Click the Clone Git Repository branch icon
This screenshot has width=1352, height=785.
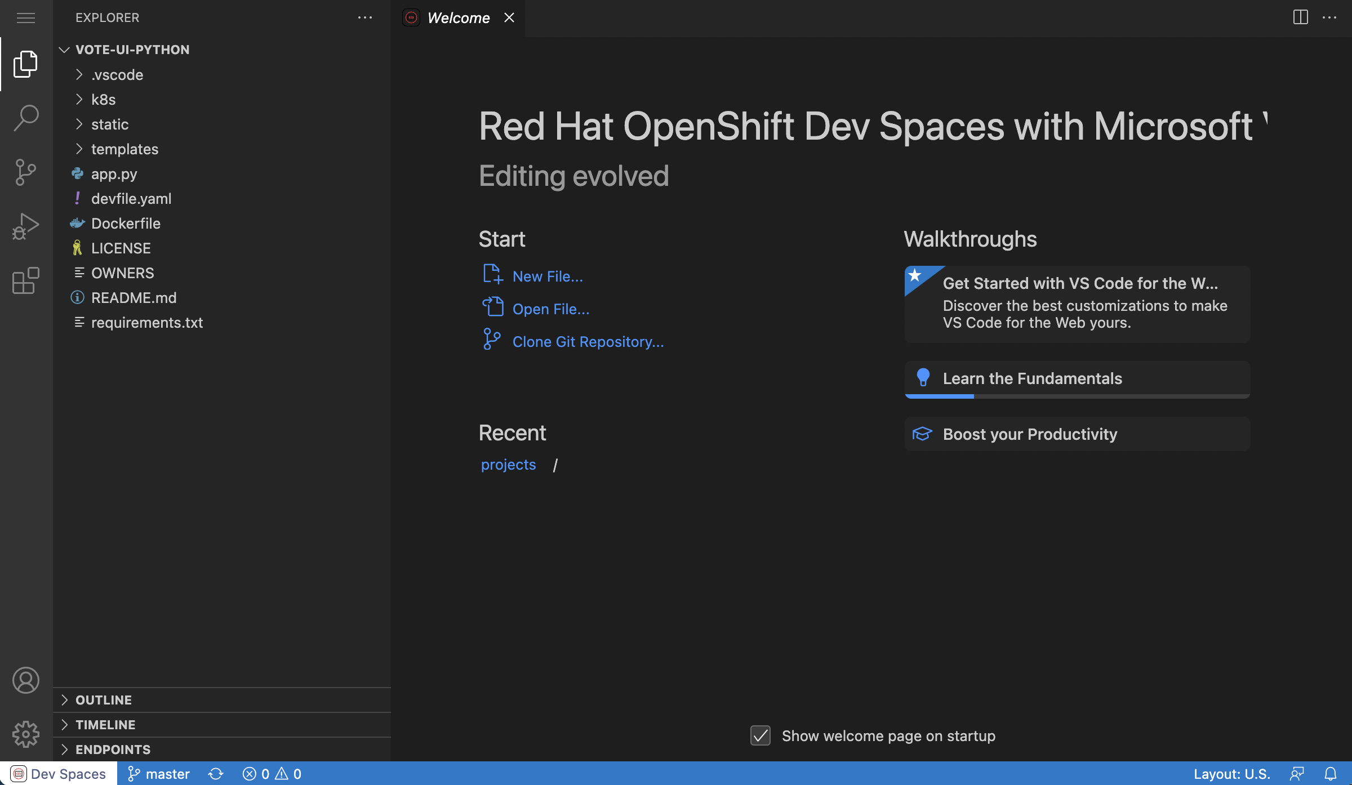pyautogui.click(x=491, y=340)
